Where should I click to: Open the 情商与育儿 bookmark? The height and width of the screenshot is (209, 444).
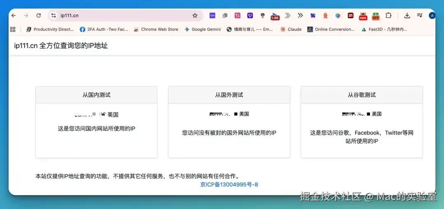[x=250, y=29]
